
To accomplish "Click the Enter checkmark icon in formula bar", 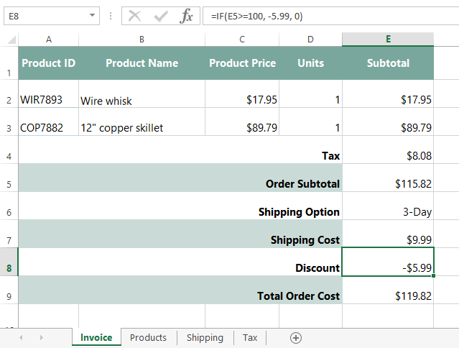I will point(161,16).
